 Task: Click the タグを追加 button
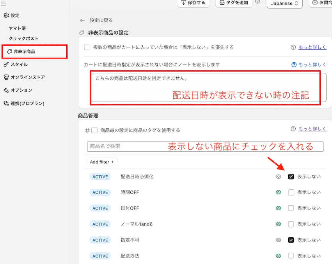[x=233, y=3]
